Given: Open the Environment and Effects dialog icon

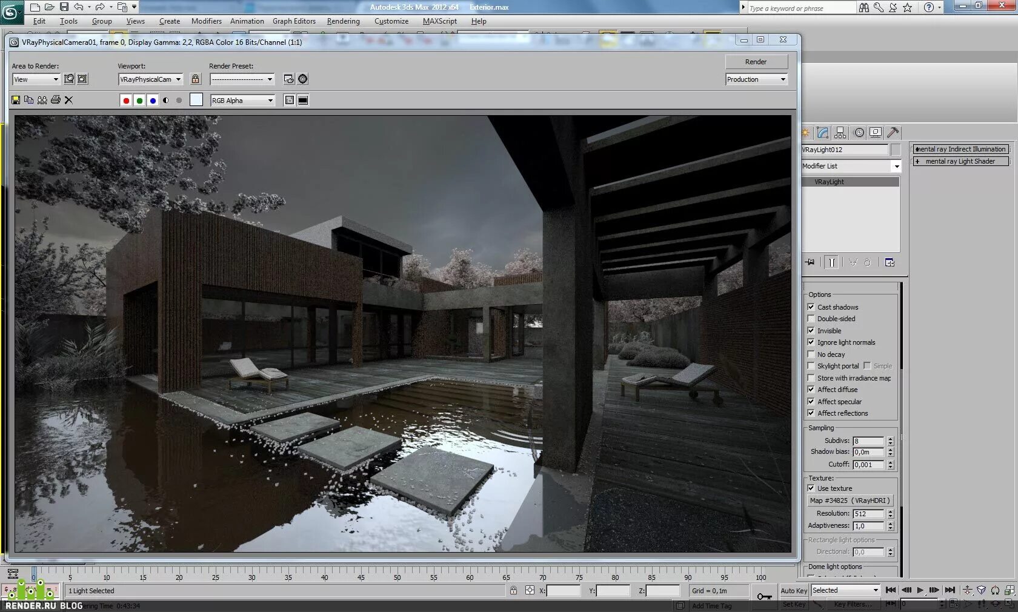Looking at the screenshot, I should (x=303, y=79).
